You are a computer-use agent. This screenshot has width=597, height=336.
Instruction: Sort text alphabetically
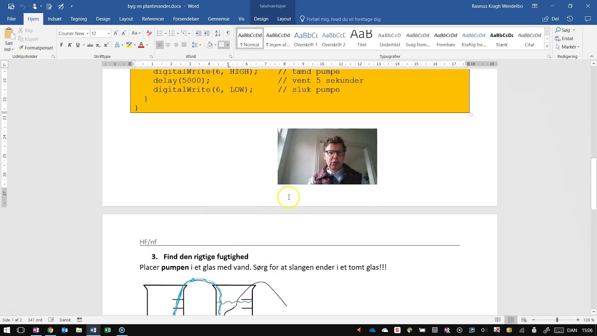217,33
